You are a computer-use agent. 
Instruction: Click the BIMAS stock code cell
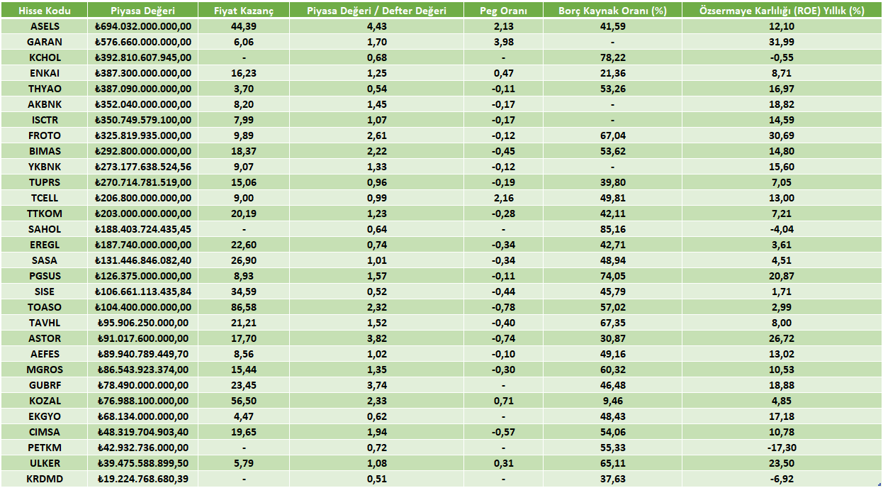44,151
